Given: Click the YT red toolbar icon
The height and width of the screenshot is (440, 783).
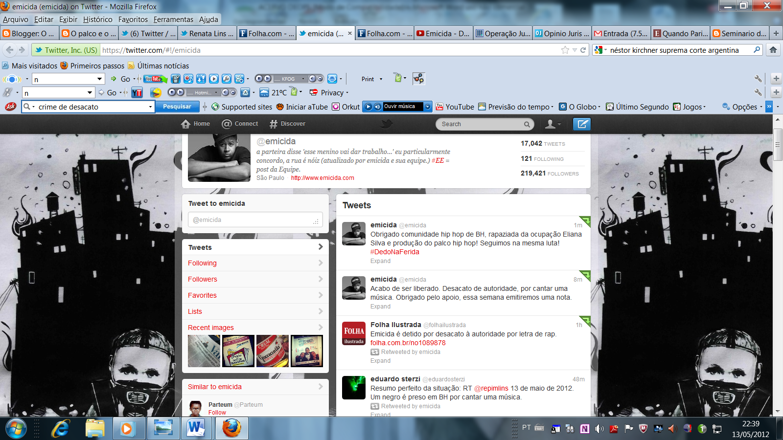Looking at the screenshot, I should tap(137, 92).
